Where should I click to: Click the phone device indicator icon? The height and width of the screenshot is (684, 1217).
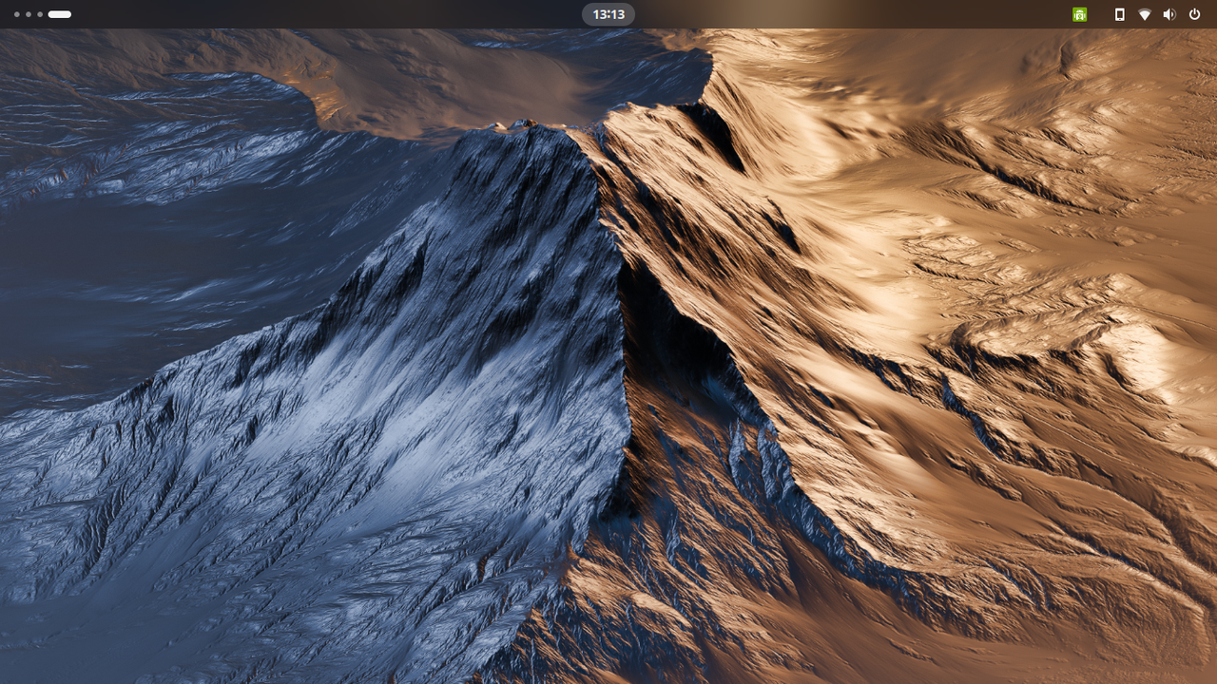[1120, 14]
